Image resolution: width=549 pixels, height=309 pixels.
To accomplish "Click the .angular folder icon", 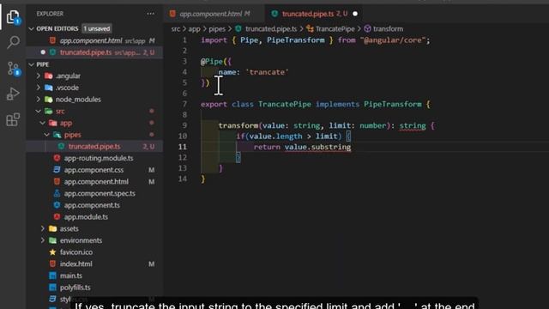I will tap(49, 76).
